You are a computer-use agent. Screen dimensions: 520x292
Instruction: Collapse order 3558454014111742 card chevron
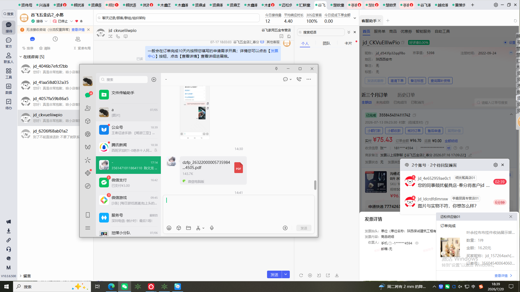click(x=511, y=115)
